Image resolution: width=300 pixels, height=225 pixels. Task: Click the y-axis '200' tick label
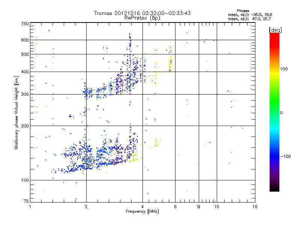[25, 126]
